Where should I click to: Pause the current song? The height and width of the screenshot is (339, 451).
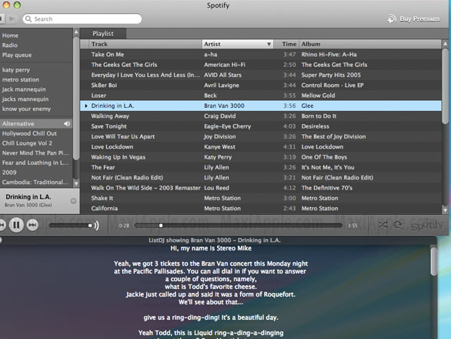click(16, 225)
